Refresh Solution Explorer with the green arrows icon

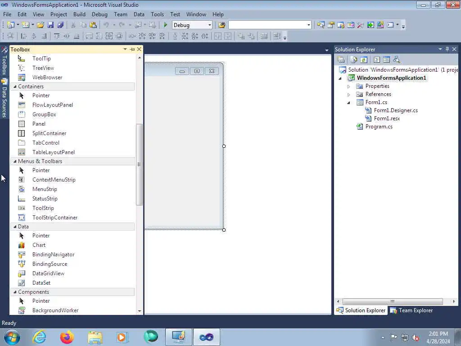coord(364,60)
